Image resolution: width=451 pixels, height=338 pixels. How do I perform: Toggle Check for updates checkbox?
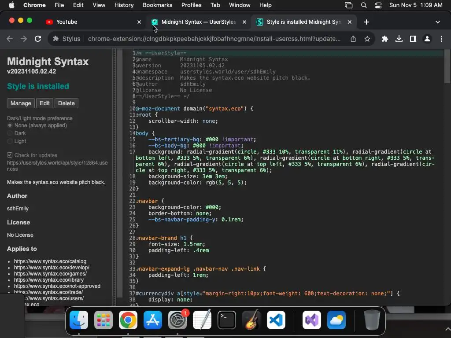(10, 155)
